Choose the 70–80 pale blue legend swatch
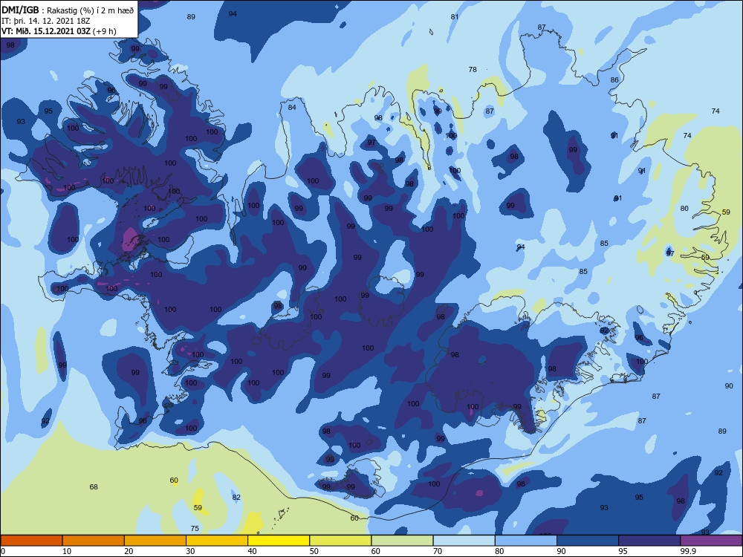The image size is (743, 557). pos(464,541)
